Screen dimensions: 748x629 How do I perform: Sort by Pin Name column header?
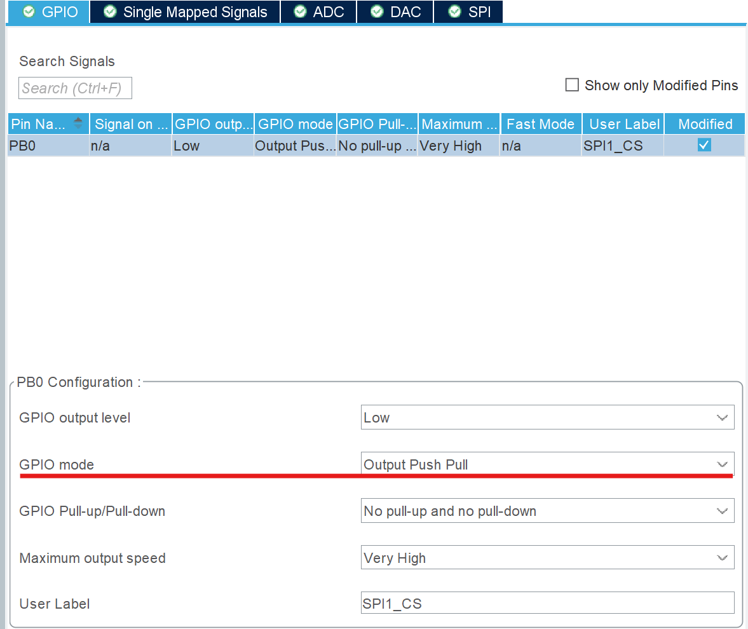click(48, 124)
